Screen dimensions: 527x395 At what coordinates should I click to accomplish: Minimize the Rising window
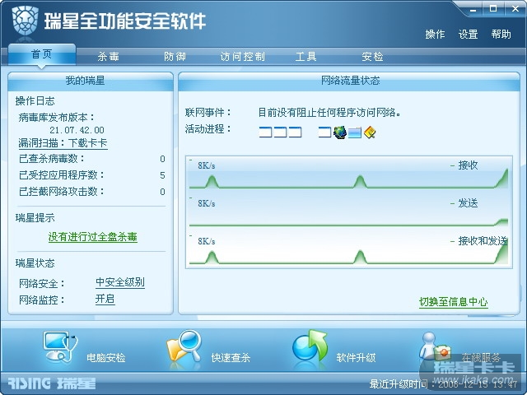tap(473, 9)
